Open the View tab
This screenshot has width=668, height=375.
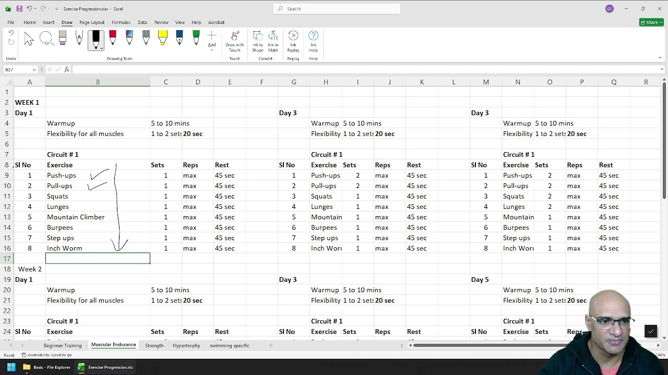pyautogui.click(x=180, y=22)
